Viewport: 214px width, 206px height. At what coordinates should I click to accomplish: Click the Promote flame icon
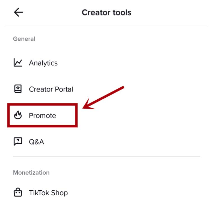click(x=18, y=115)
